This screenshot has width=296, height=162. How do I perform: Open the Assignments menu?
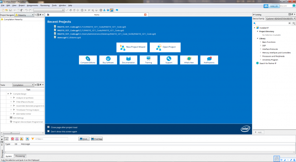[x=32, y=5]
